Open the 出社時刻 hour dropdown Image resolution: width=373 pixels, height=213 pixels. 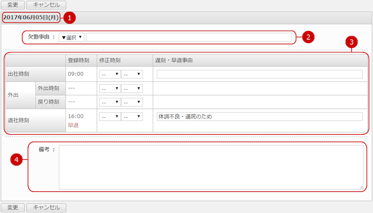click(x=110, y=74)
